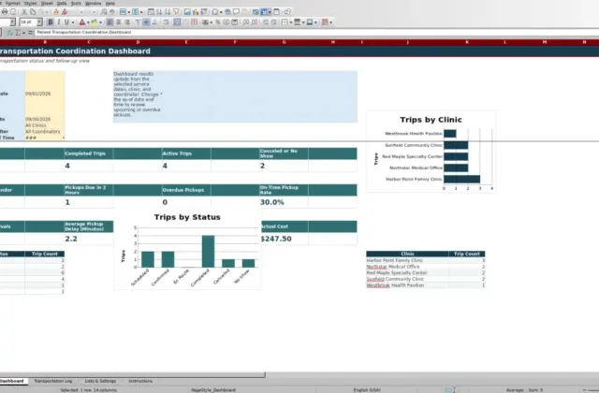Click the Clone Formatting paintbrush icon
599x393 pixels.
(x=56, y=12)
